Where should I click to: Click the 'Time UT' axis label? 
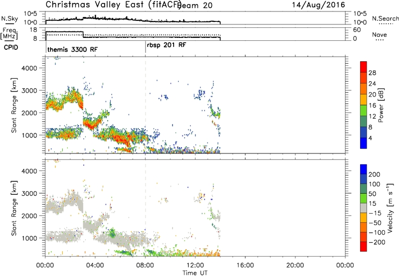[195, 273]
